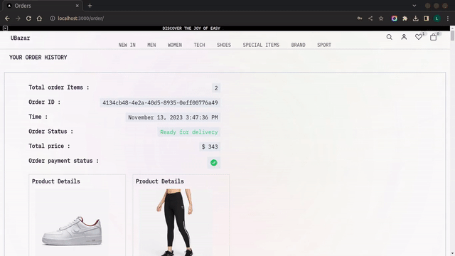Open the browser three-dot menu
455x256 pixels.
448,18
